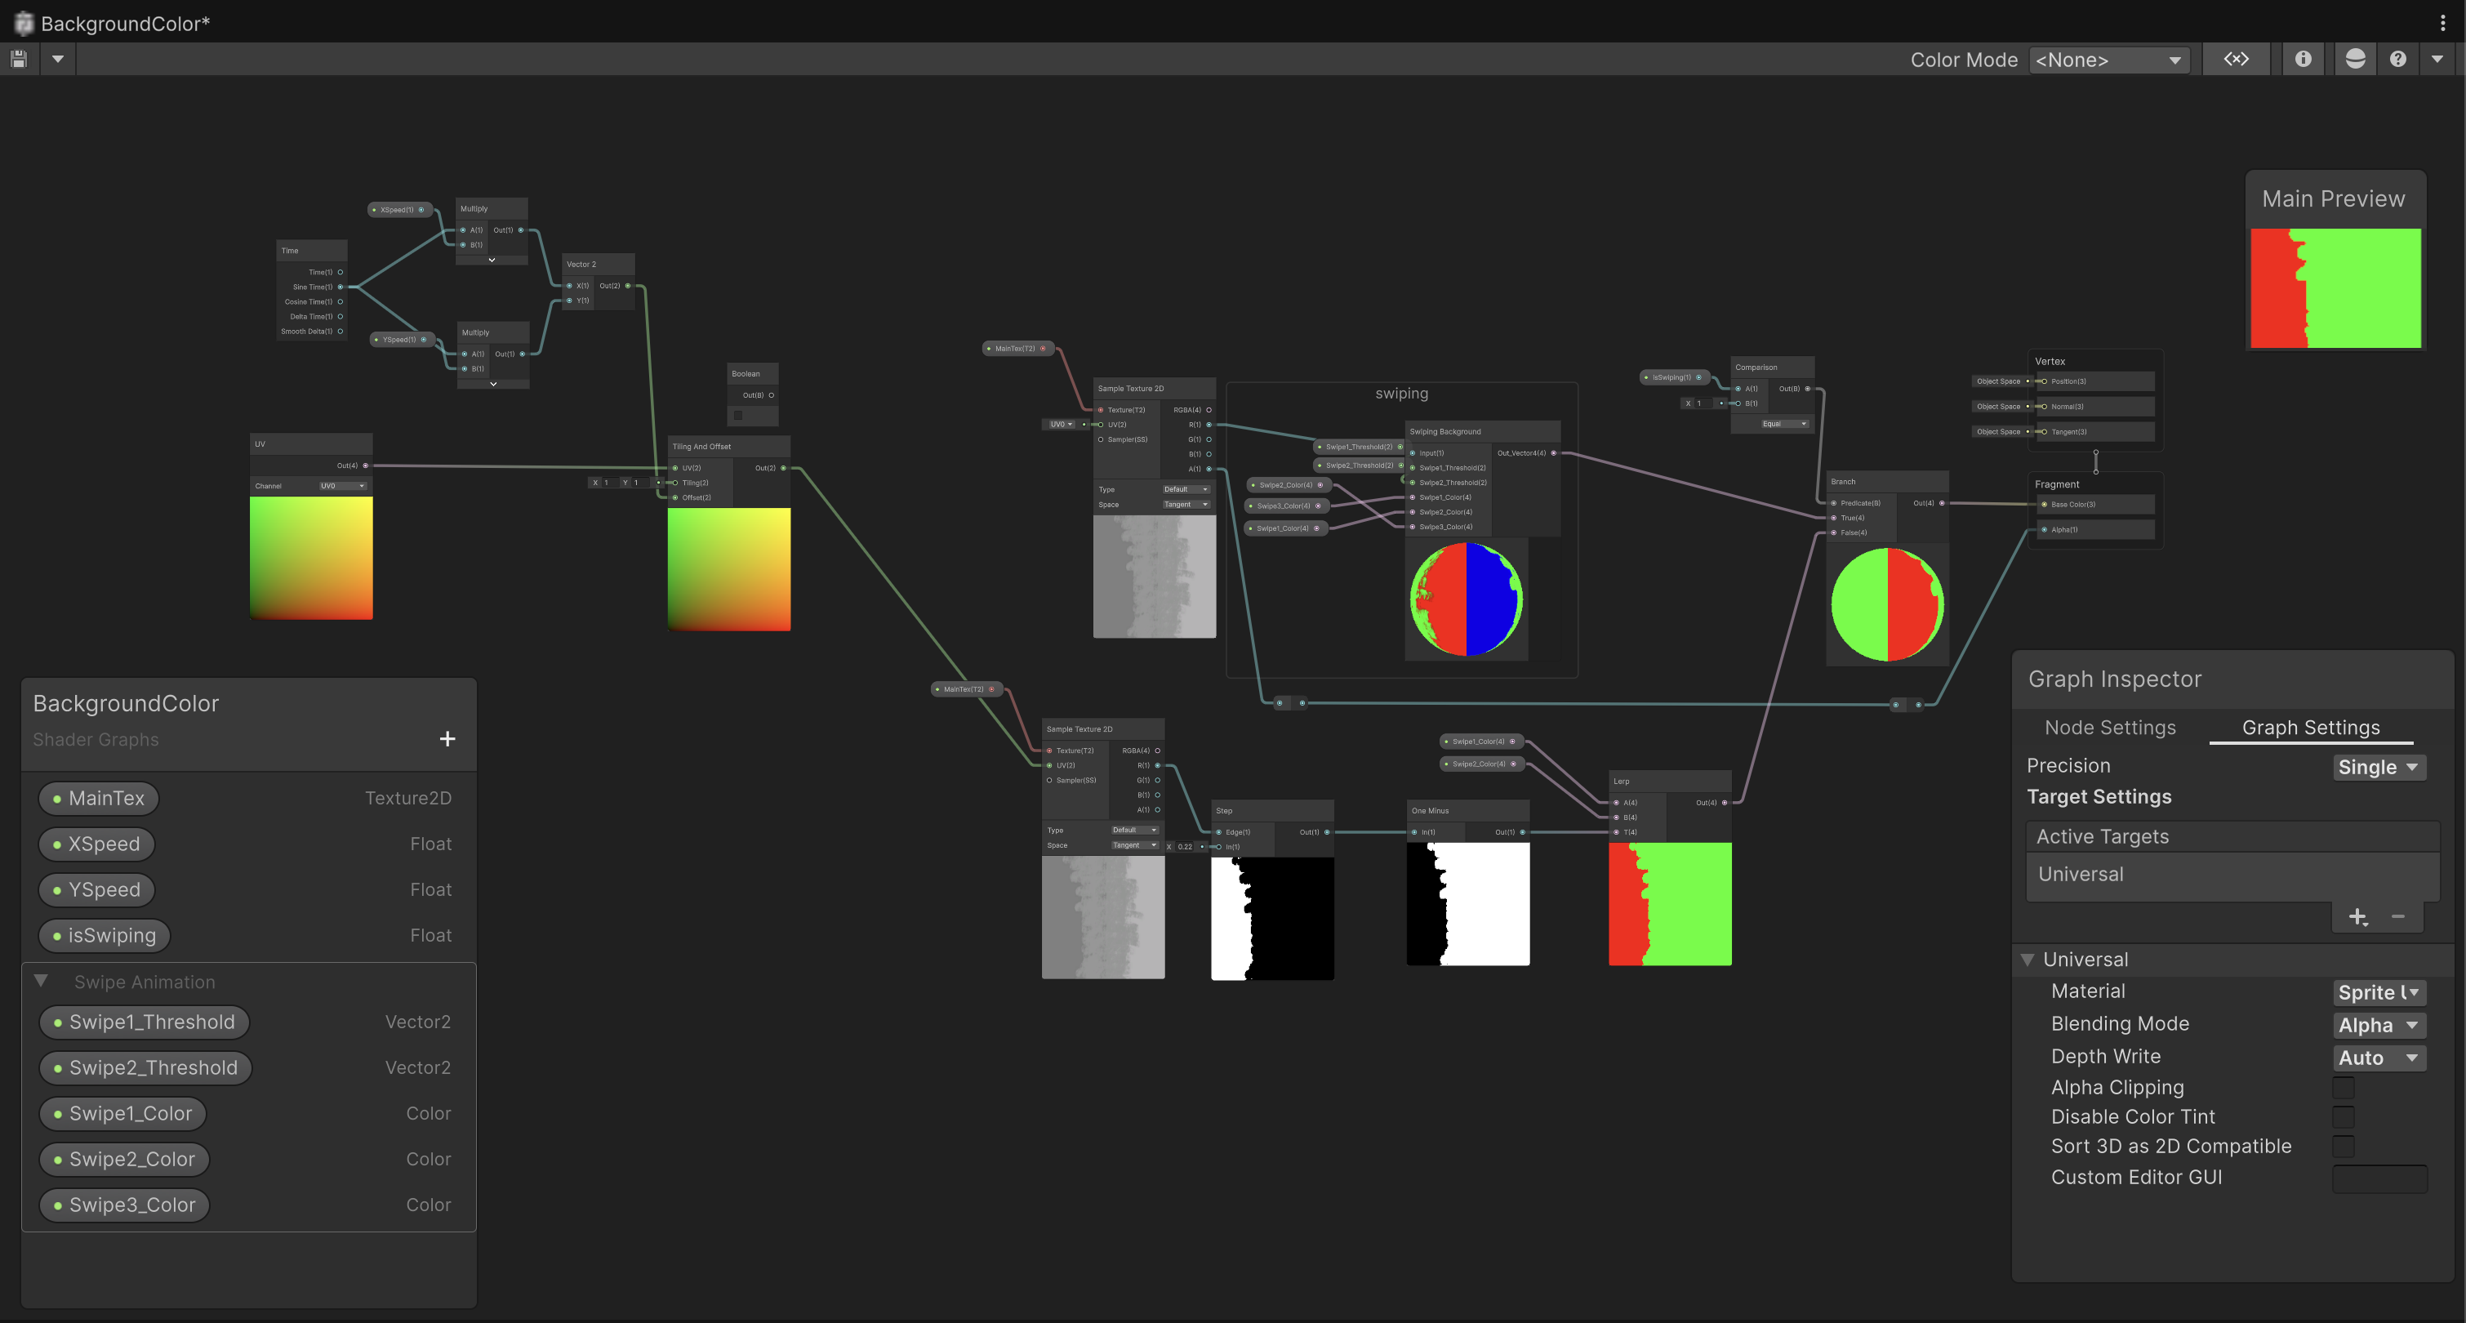Click the Fragment Alpha(1) block
This screenshot has width=2466, height=1323.
tap(2095, 529)
